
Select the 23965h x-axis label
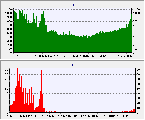[21, 56]
